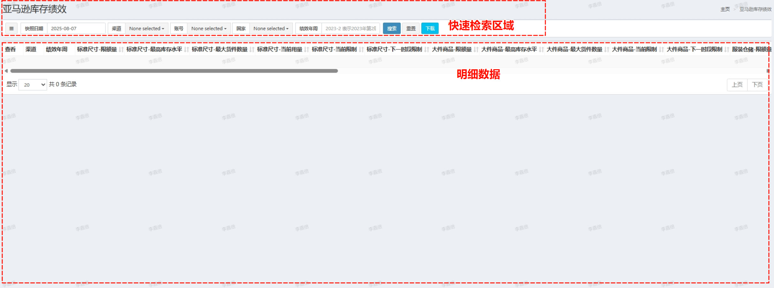The height and width of the screenshot is (288, 774).
Task: Open the 账号 None selected dropdown
Action: [x=209, y=28]
